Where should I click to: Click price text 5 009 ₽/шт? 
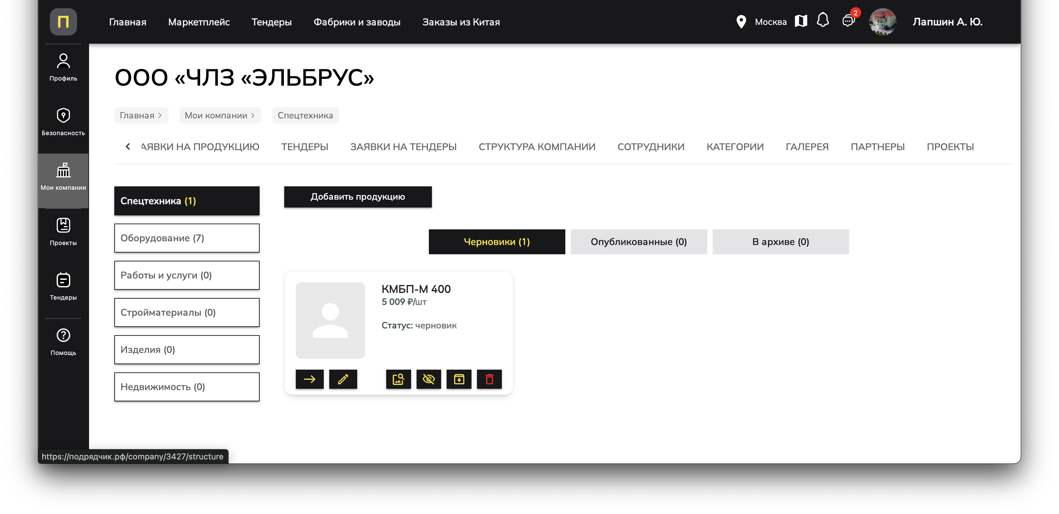[404, 302]
